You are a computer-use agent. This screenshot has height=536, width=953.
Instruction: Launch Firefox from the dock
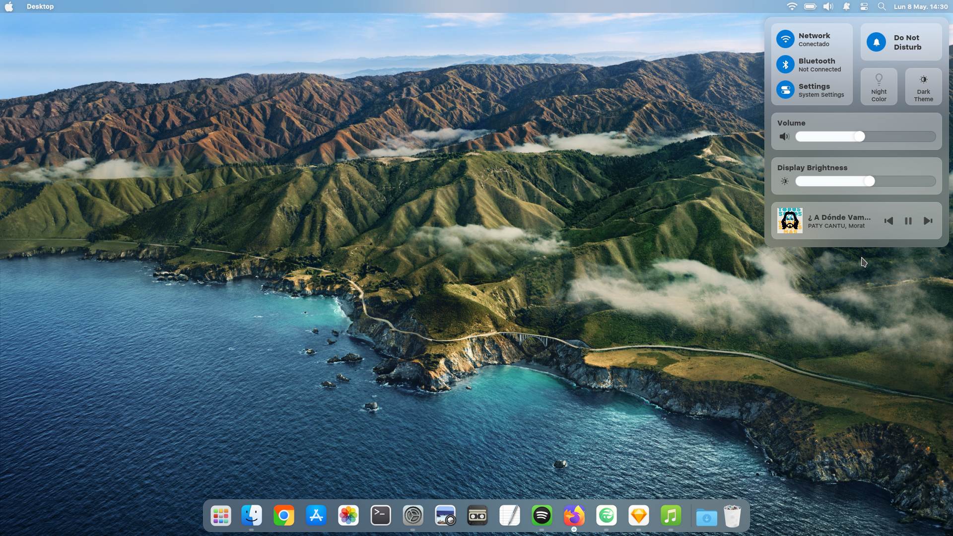pyautogui.click(x=574, y=516)
